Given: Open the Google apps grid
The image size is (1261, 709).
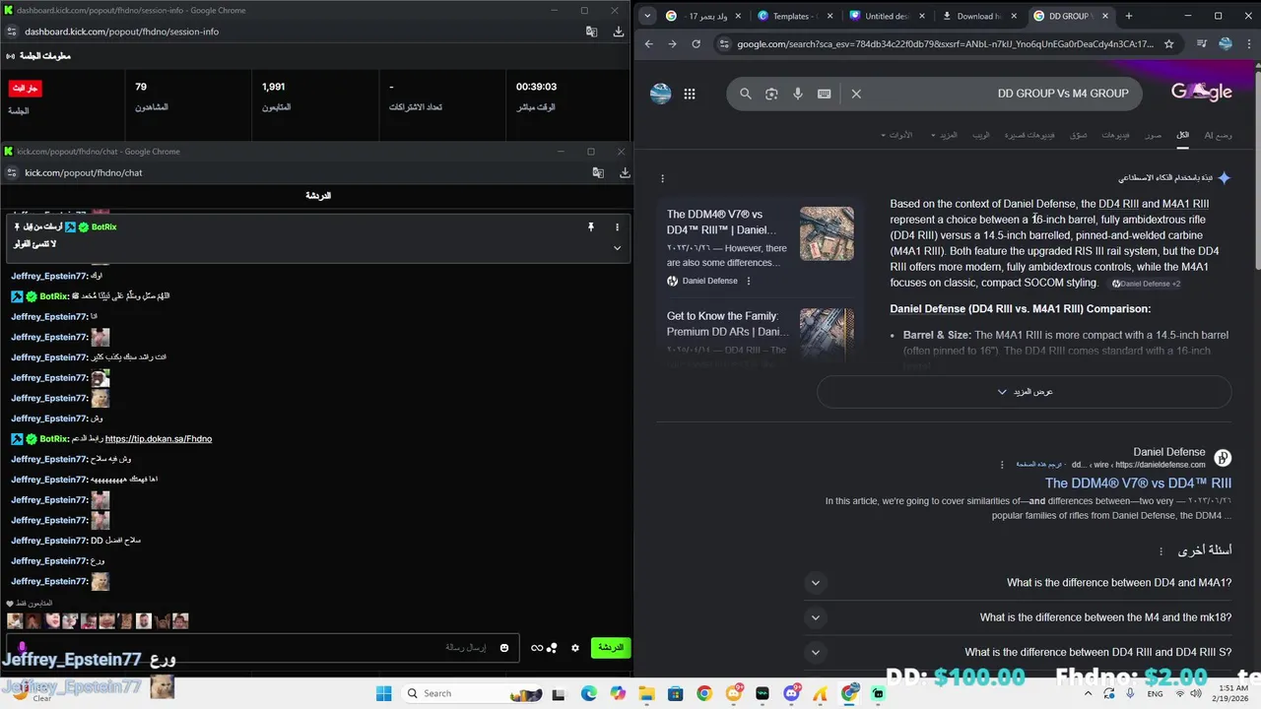Looking at the screenshot, I should pos(690,94).
